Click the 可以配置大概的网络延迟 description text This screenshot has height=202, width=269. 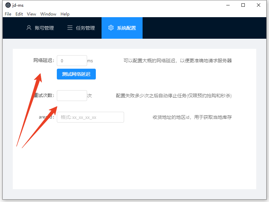[178, 61]
